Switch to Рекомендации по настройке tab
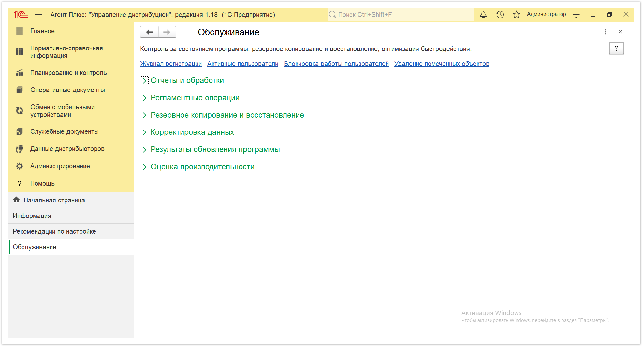Viewport: 642px width, 346px height. 71,231
